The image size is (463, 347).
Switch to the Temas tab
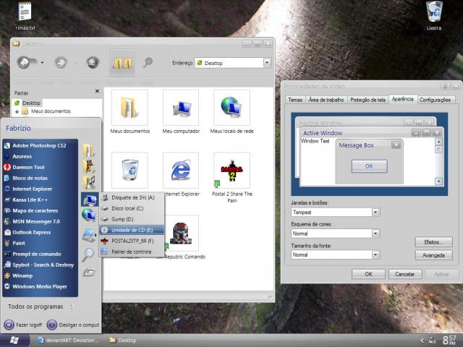click(295, 100)
